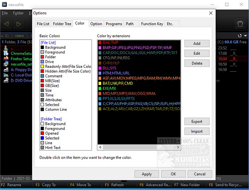The width and height of the screenshot is (249, 190).
Task: Click the Import button
Action: click(197, 131)
